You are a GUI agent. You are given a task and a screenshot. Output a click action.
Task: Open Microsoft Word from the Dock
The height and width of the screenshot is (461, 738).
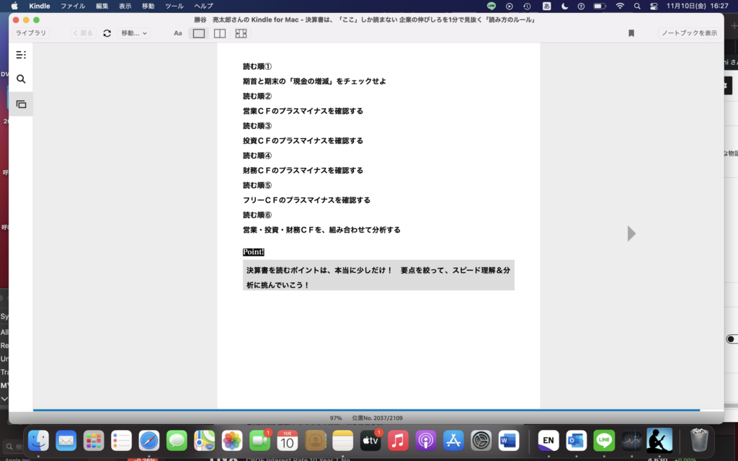point(509,440)
